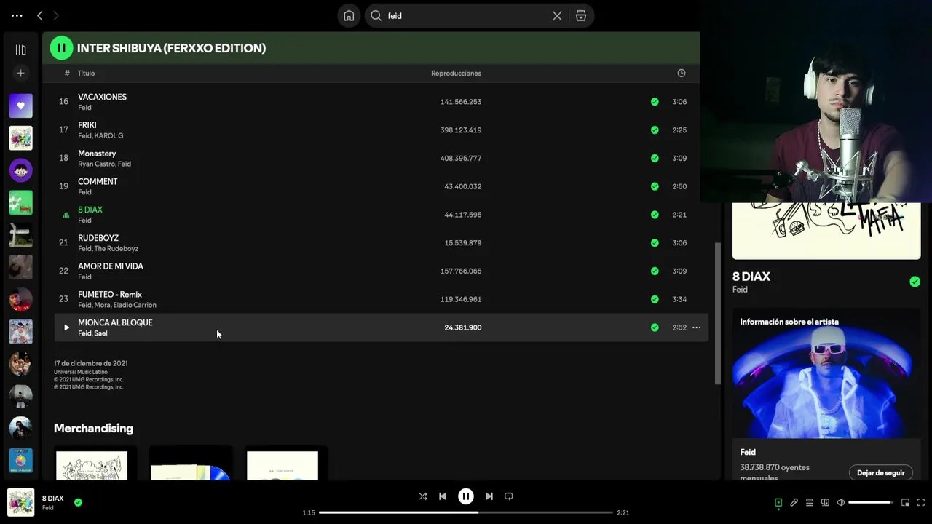Viewport: 932px width, 524px height.
Task: Click Dejar de seguir button
Action: click(880, 473)
